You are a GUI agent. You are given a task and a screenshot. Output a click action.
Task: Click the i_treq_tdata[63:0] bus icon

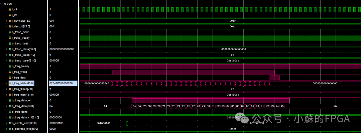(10, 83)
